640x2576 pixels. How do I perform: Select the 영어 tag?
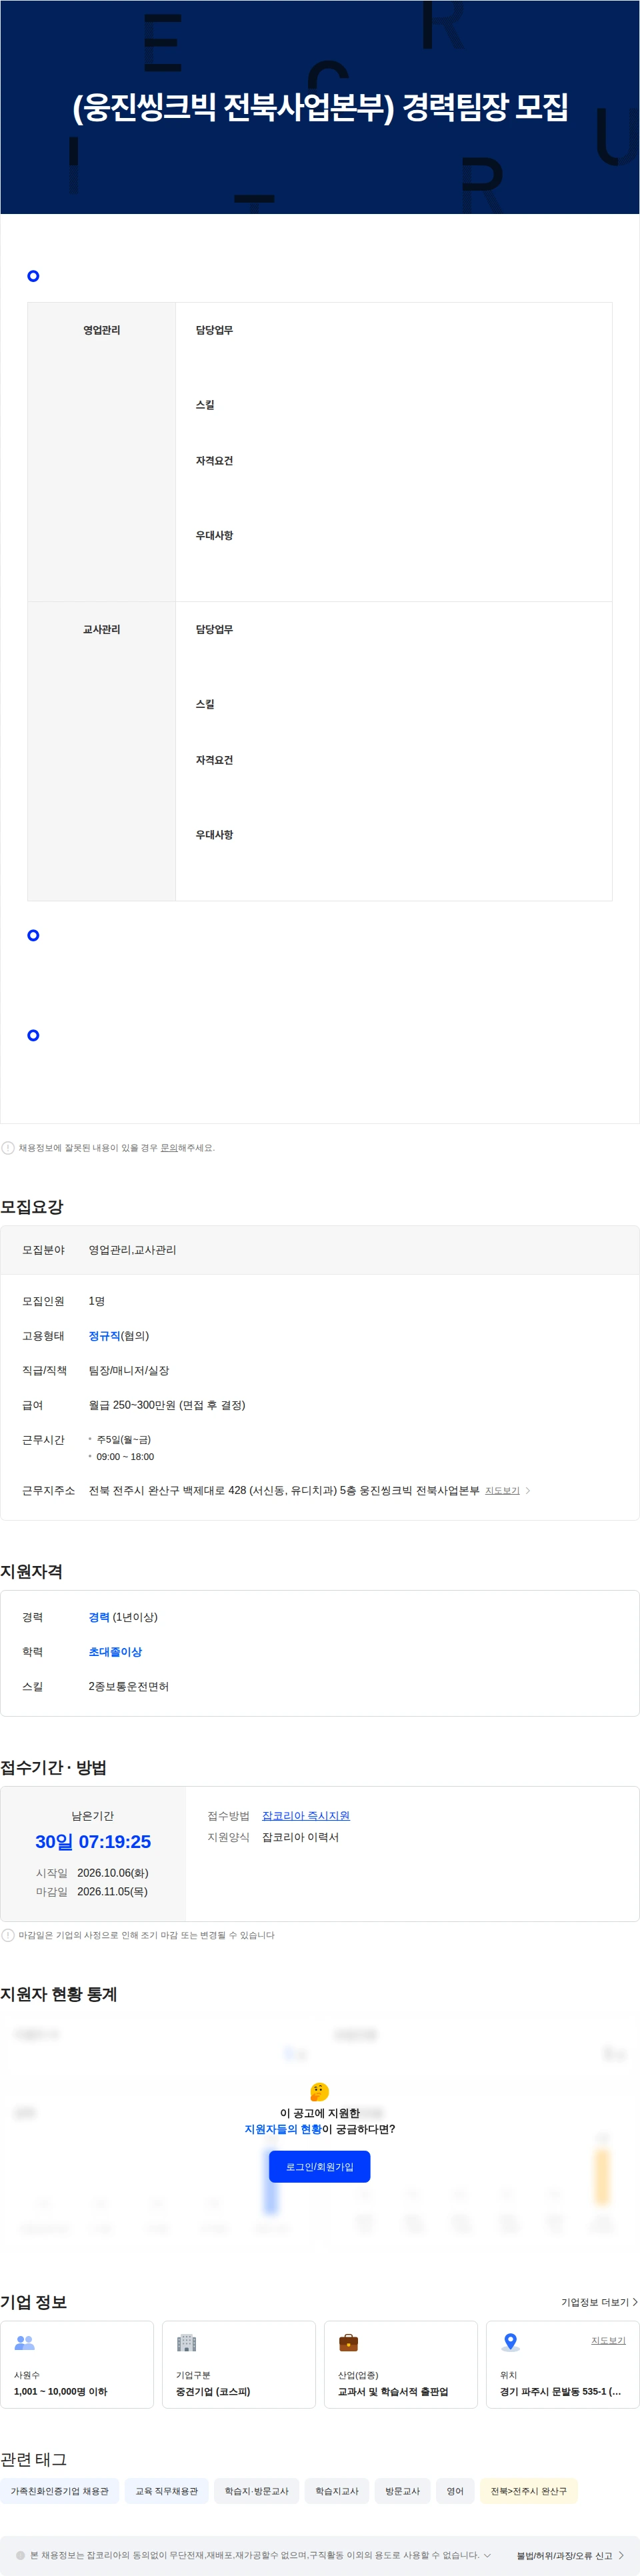455,2491
